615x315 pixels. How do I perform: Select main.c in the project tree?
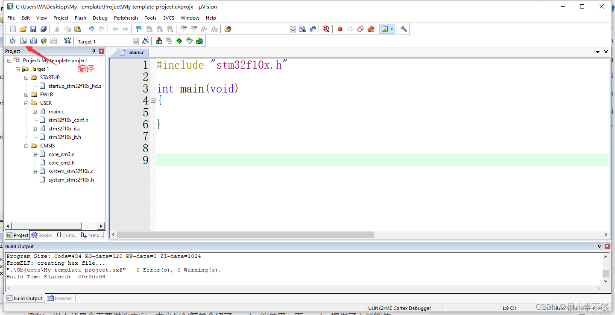pyautogui.click(x=56, y=111)
